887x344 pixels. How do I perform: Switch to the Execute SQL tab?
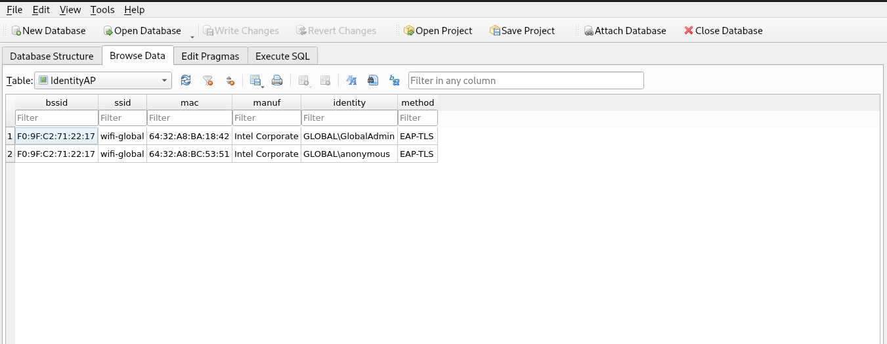[282, 56]
